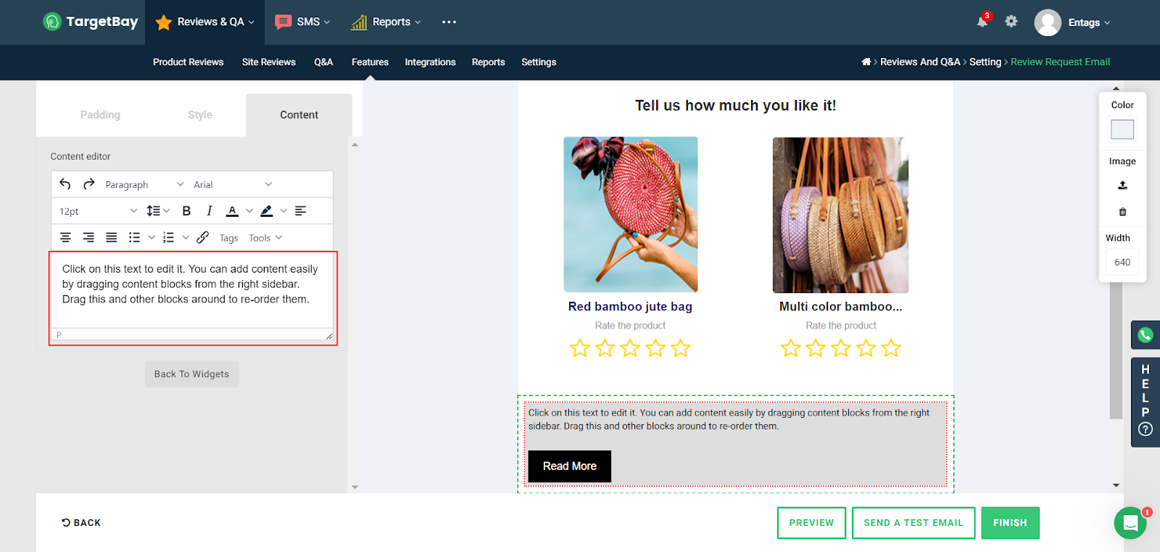The height and width of the screenshot is (552, 1160).
Task: Switch to the Padding tab
Action: coord(100,115)
